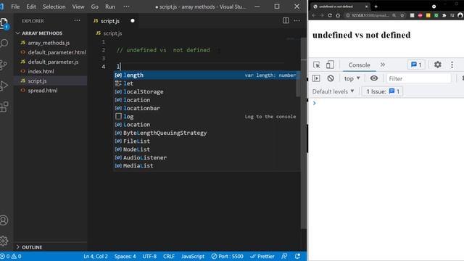This screenshot has height=261, width=464.
Task: Create a live expression with eye icon
Action: [374, 78]
